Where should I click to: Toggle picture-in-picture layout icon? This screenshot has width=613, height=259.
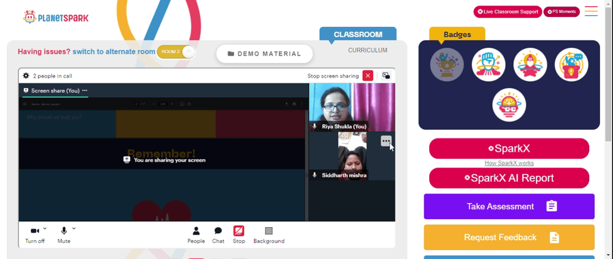point(386,76)
